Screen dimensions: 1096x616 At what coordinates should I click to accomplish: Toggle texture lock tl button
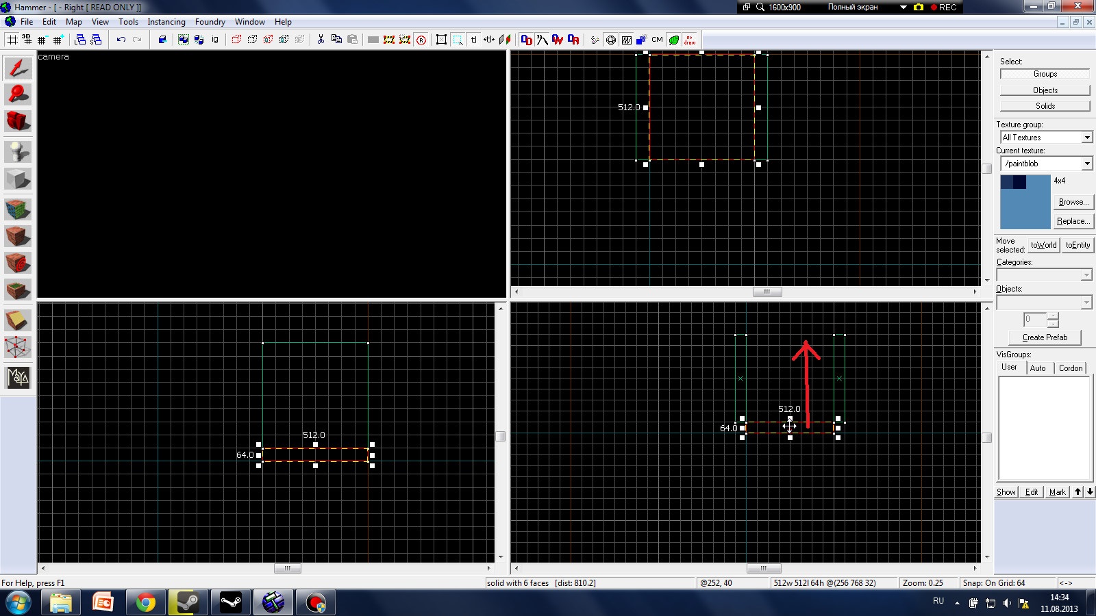(473, 40)
